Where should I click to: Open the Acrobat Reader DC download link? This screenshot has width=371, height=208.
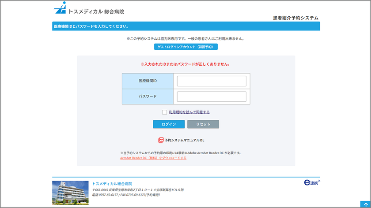click(153, 158)
